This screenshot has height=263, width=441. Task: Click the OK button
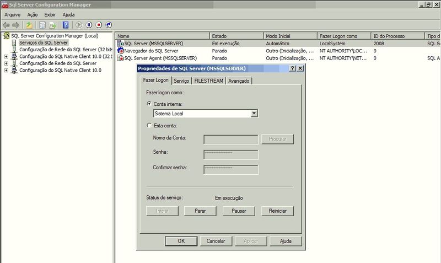(x=181, y=241)
